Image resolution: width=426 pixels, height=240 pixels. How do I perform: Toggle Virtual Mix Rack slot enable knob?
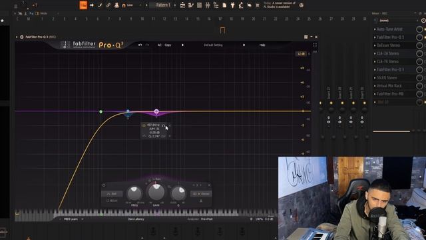point(419,86)
